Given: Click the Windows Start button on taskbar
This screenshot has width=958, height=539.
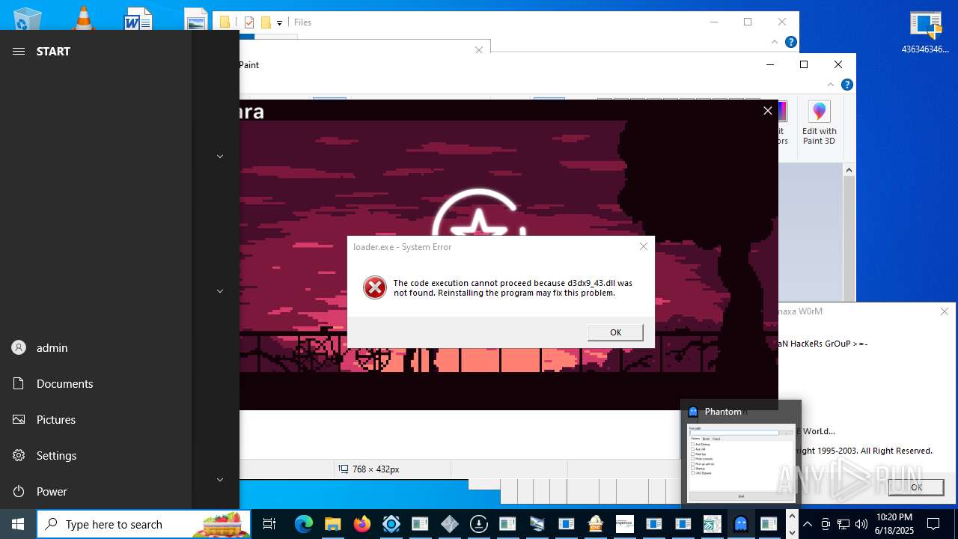Looking at the screenshot, I should [18, 524].
